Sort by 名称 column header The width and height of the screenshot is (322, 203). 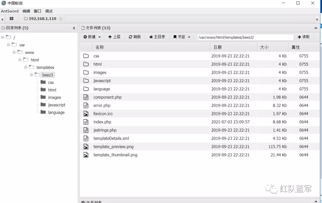[x=100, y=47]
